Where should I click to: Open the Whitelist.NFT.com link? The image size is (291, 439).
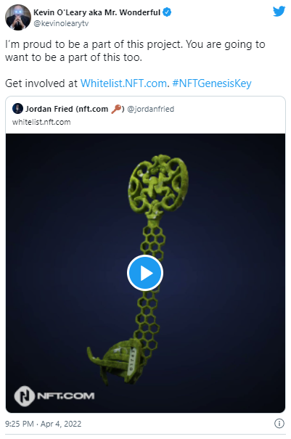click(123, 83)
